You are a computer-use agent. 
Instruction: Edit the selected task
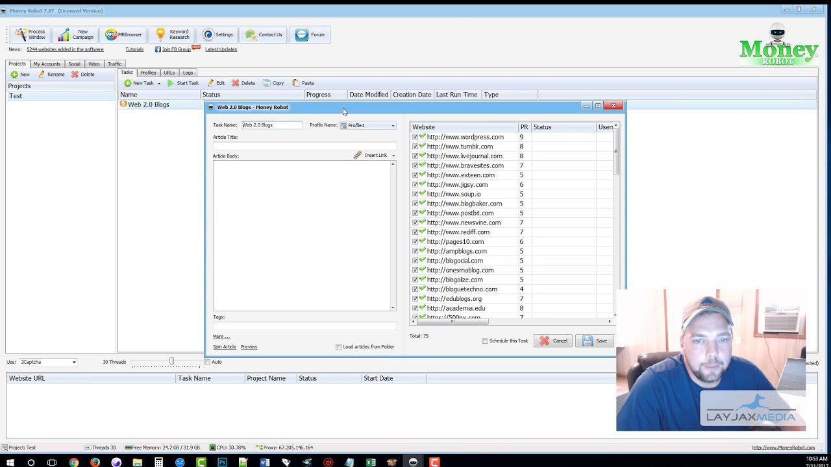216,83
